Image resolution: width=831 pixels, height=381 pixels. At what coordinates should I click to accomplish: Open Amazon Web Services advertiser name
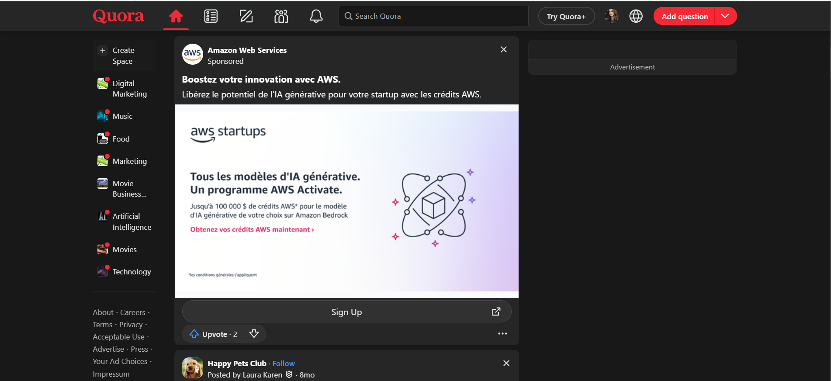coord(247,50)
